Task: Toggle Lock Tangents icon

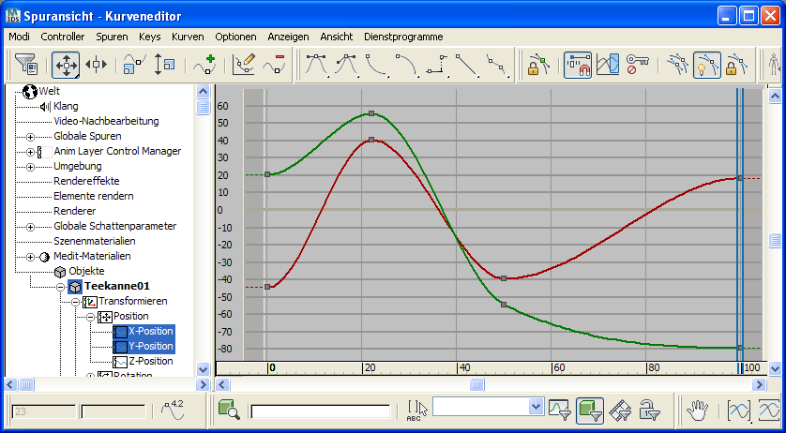Action: 737,65
